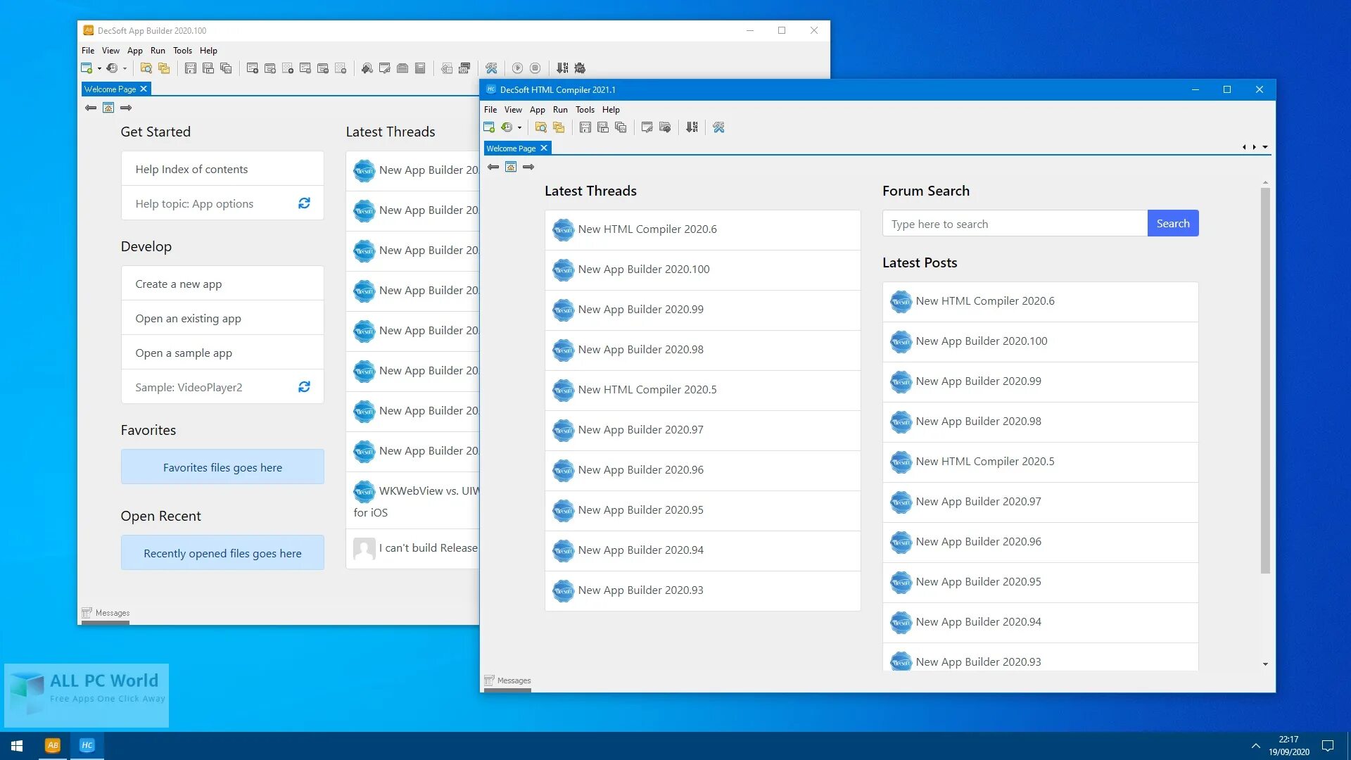Viewport: 1351px width, 760px height.
Task: Open View menu in App Builder window
Action: coord(110,51)
